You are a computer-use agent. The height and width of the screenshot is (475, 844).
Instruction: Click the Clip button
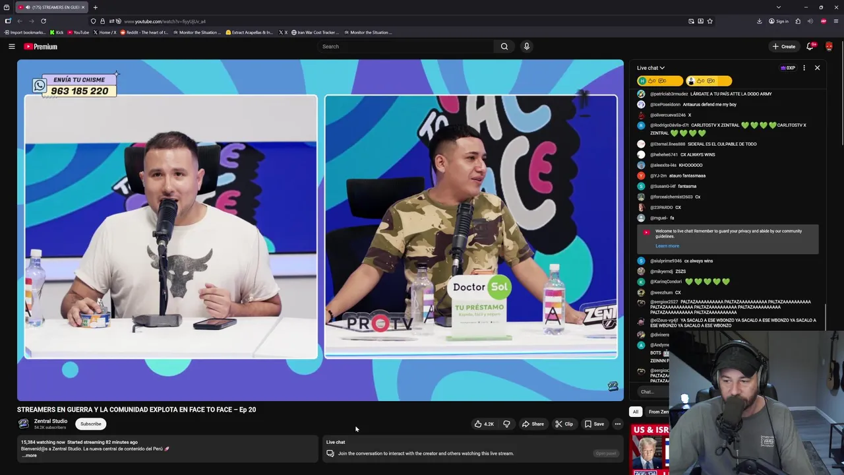[564, 424]
